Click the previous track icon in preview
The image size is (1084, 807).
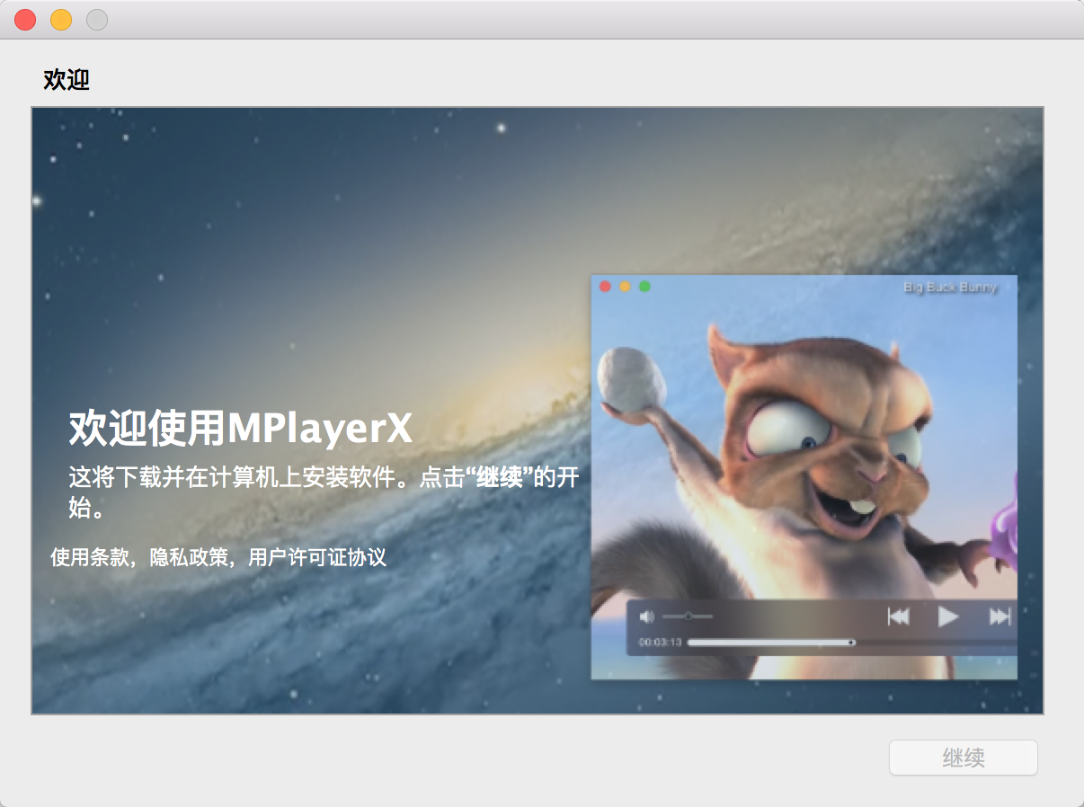pos(898,616)
